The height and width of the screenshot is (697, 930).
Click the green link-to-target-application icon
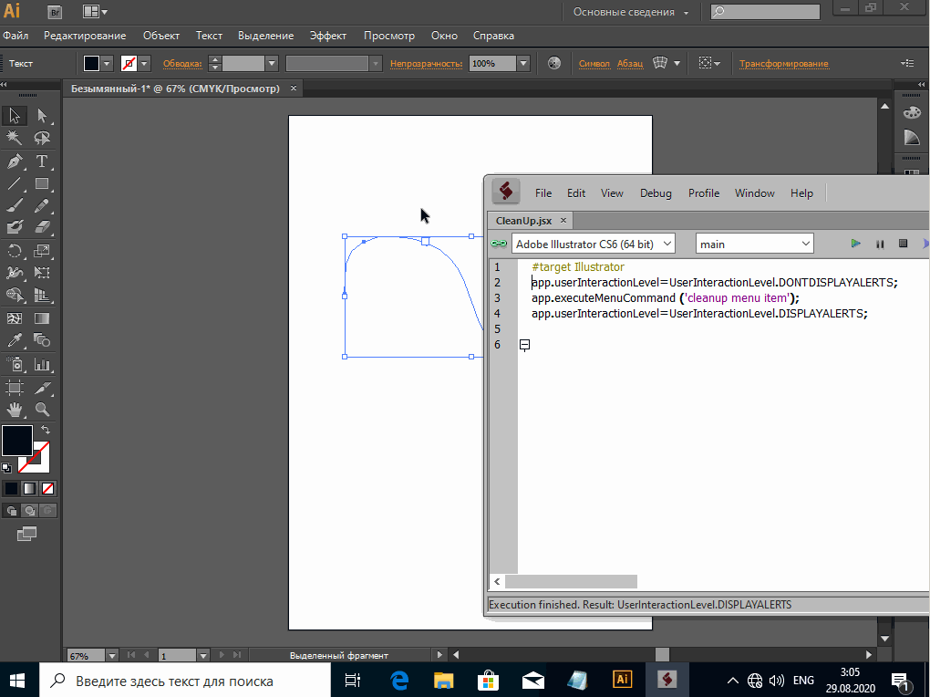pos(499,244)
